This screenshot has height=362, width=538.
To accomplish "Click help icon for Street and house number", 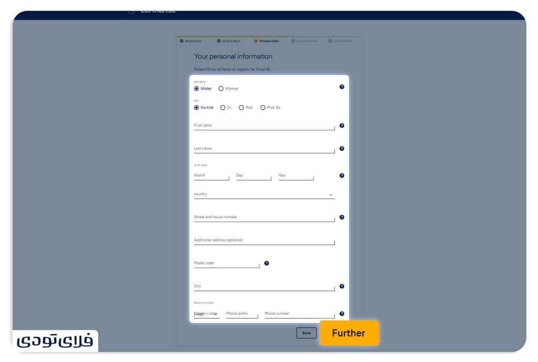I will click(x=342, y=217).
